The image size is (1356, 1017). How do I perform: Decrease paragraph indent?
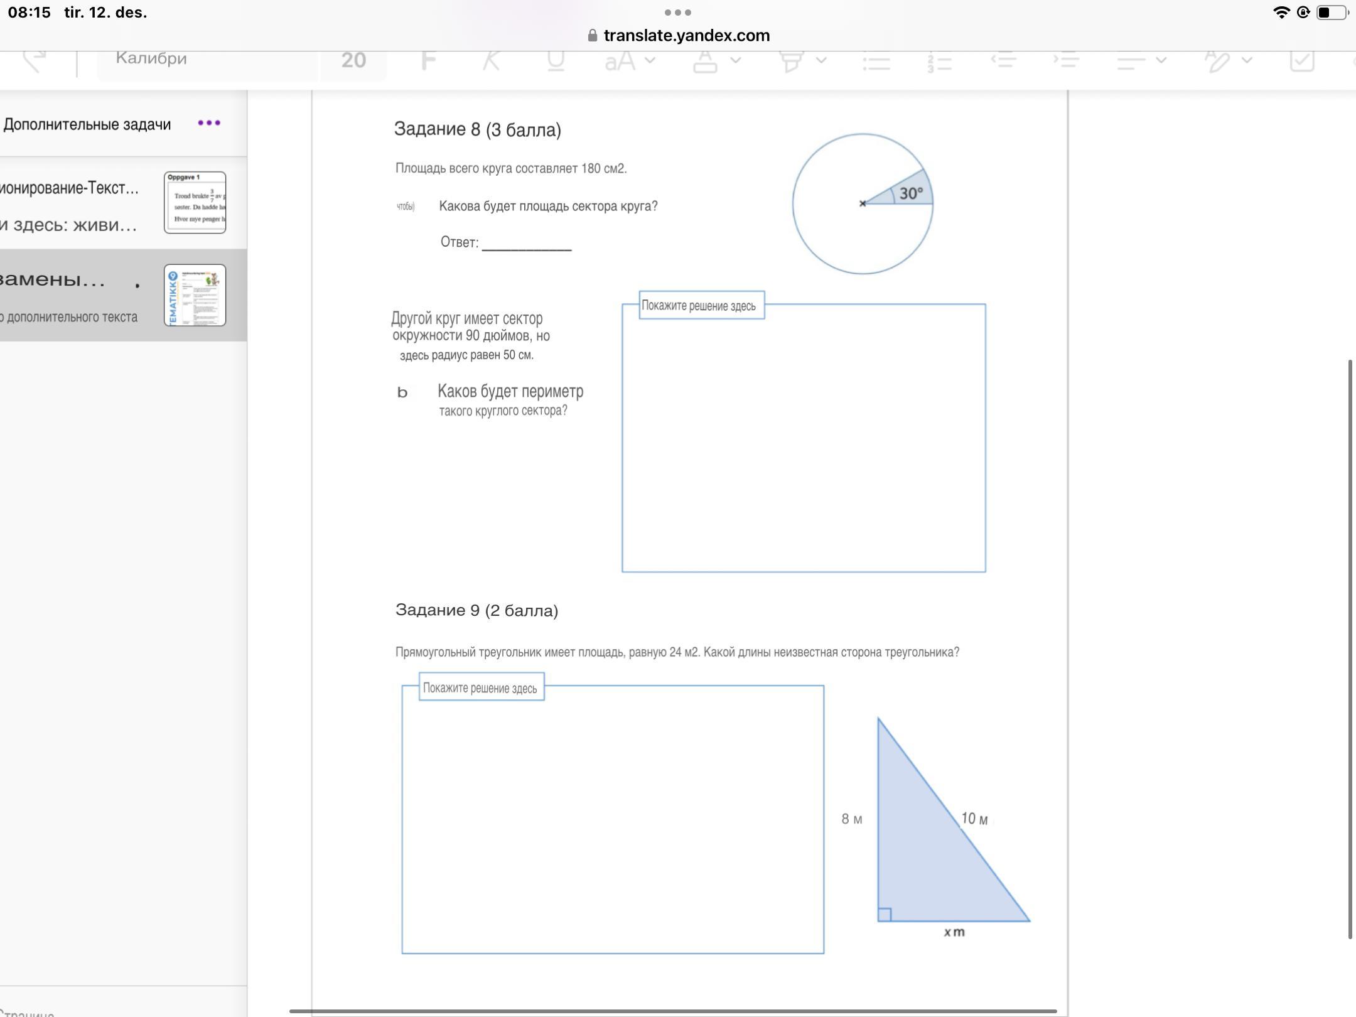[x=1003, y=60]
